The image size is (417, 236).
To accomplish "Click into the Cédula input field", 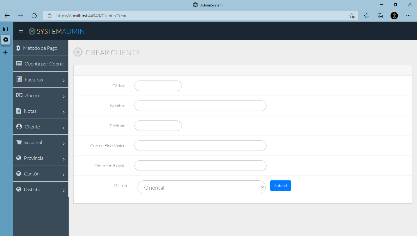I will pyautogui.click(x=158, y=86).
